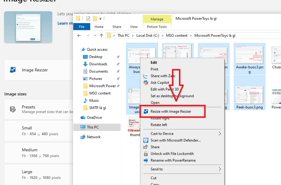Viewport: 281px width, 185px height.
Task: Select Pictures in navigation pane
Action: tap(96, 79)
